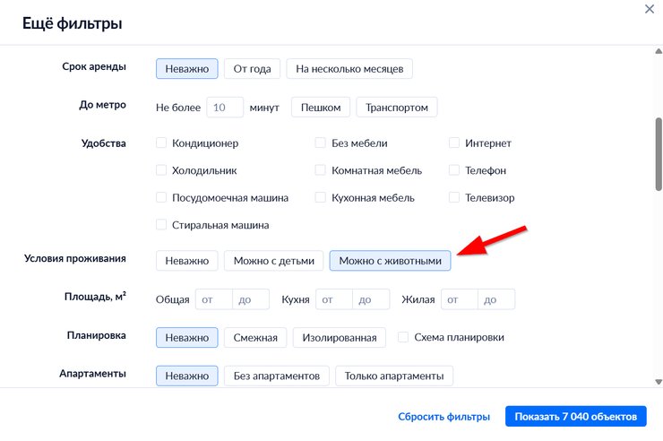Tick the Холодильник checkbox

161,170
